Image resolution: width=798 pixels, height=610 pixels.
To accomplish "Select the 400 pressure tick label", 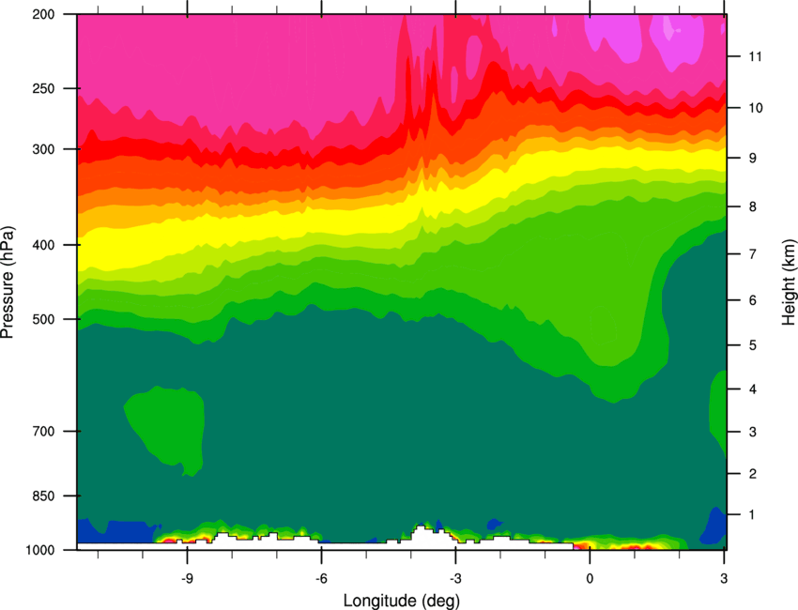I will point(44,245).
